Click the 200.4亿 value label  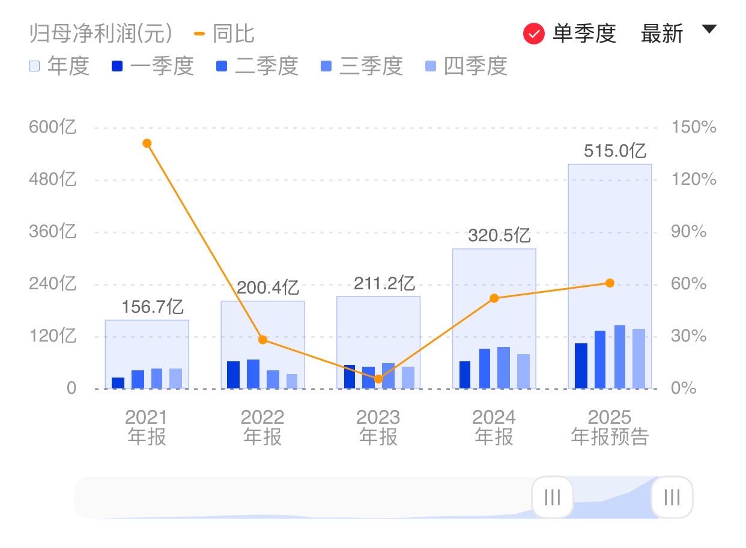[268, 288]
